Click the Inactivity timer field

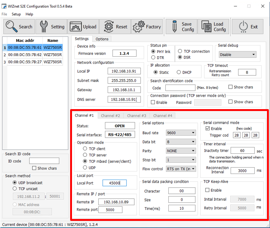click(243, 150)
